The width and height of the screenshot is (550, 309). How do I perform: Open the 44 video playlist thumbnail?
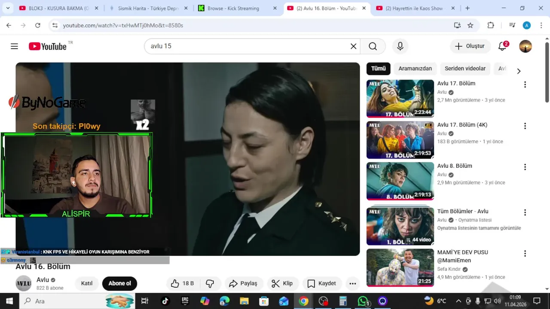400,226
